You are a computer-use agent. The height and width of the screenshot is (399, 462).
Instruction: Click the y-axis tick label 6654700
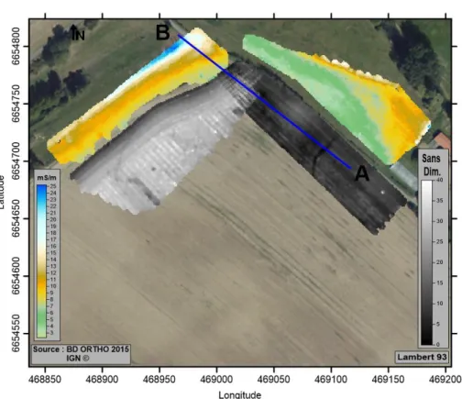tap(16, 161)
